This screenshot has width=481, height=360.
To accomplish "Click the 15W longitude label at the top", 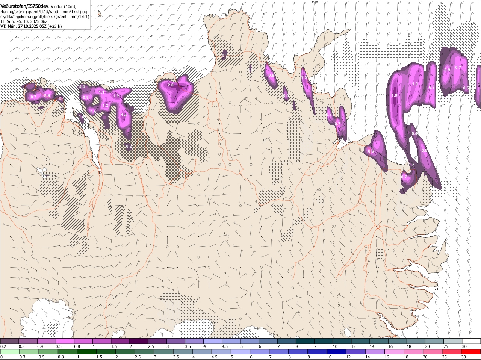I will click(315, 2).
